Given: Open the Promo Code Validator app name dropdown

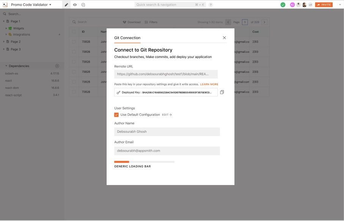Looking at the screenshot, I should (x=31, y=5).
